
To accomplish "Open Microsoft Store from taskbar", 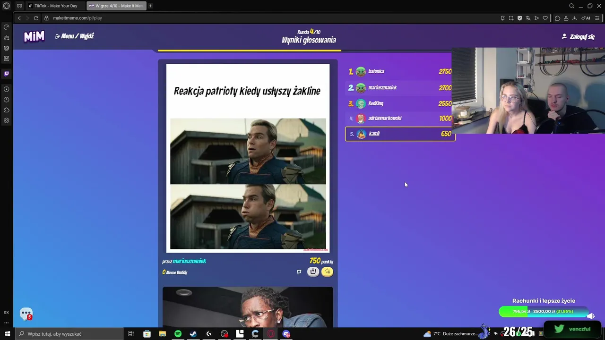I will click(147, 334).
